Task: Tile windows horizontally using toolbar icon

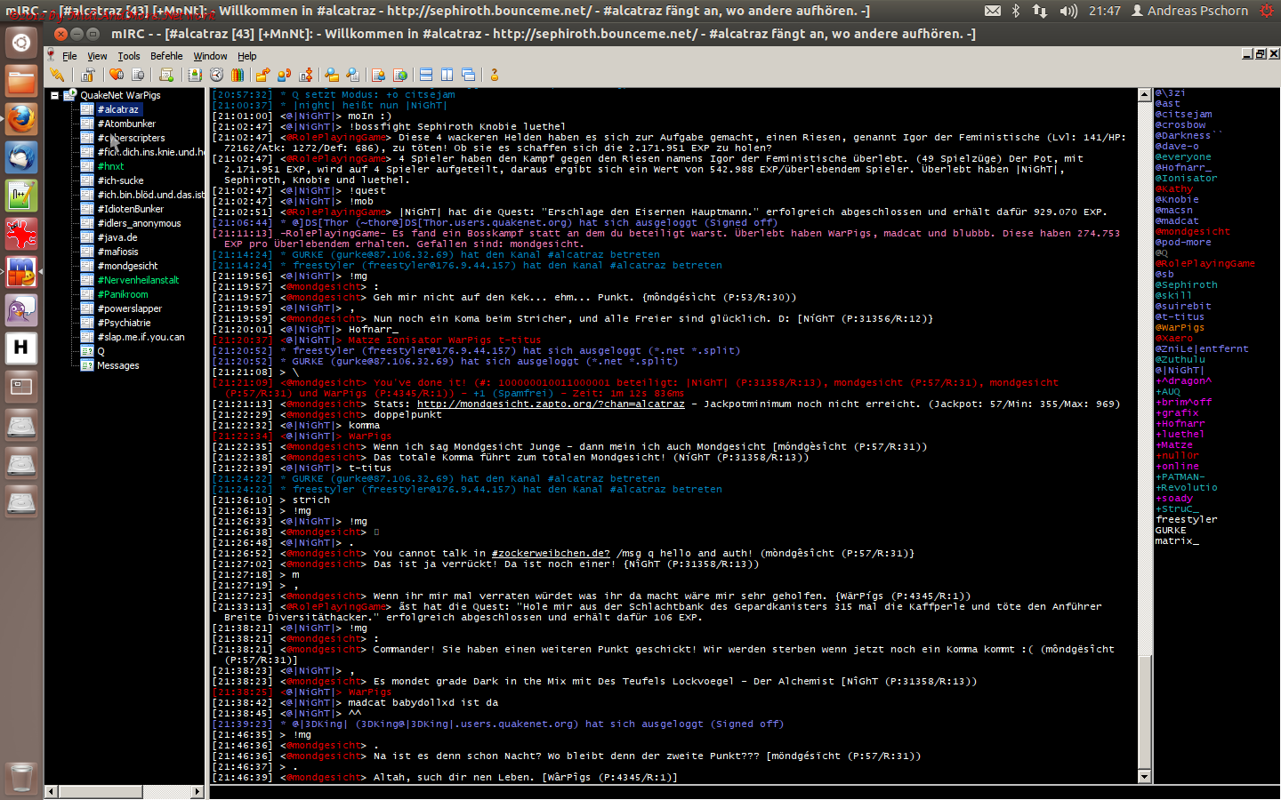Action: 426,76
